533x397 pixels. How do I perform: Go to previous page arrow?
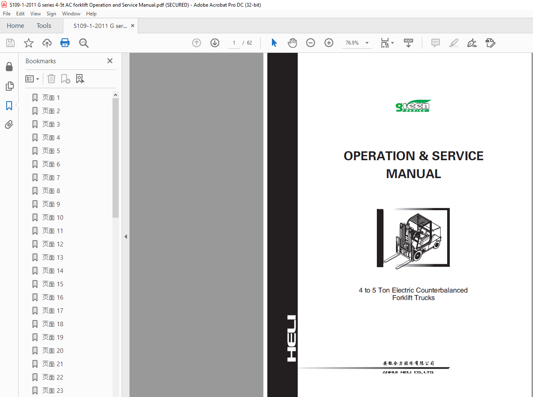tap(197, 43)
